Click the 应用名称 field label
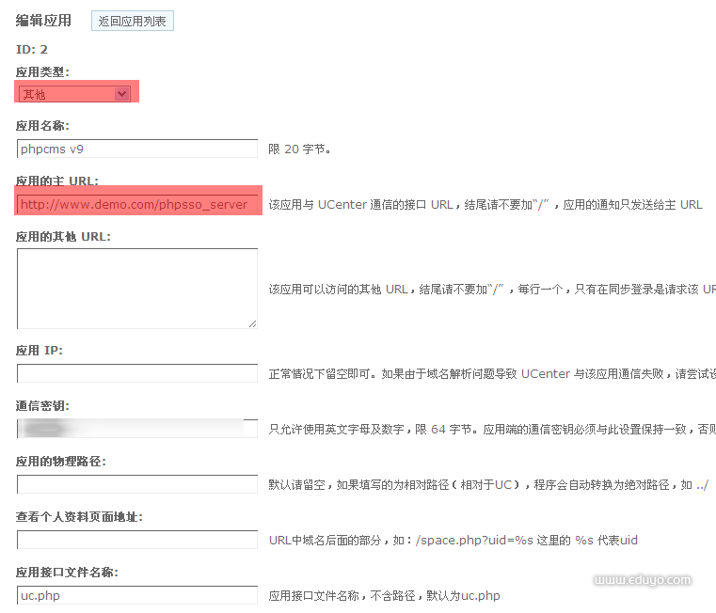 click(42, 126)
